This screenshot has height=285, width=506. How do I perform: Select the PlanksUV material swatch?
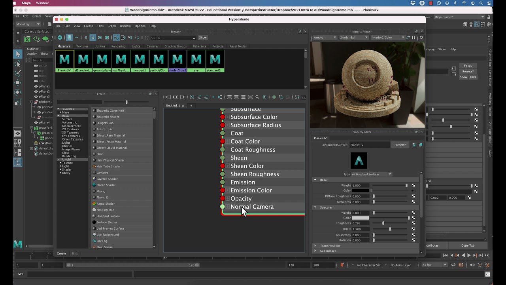point(64,61)
